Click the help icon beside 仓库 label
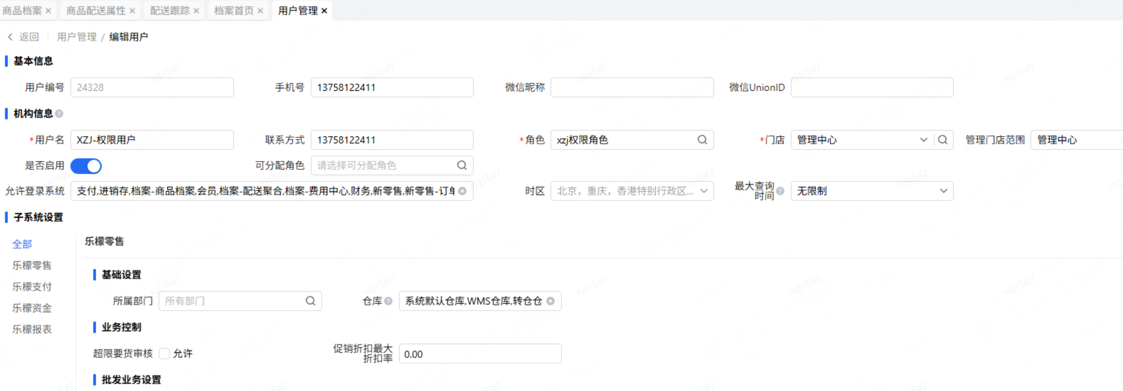1123x391 pixels. (389, 301)
